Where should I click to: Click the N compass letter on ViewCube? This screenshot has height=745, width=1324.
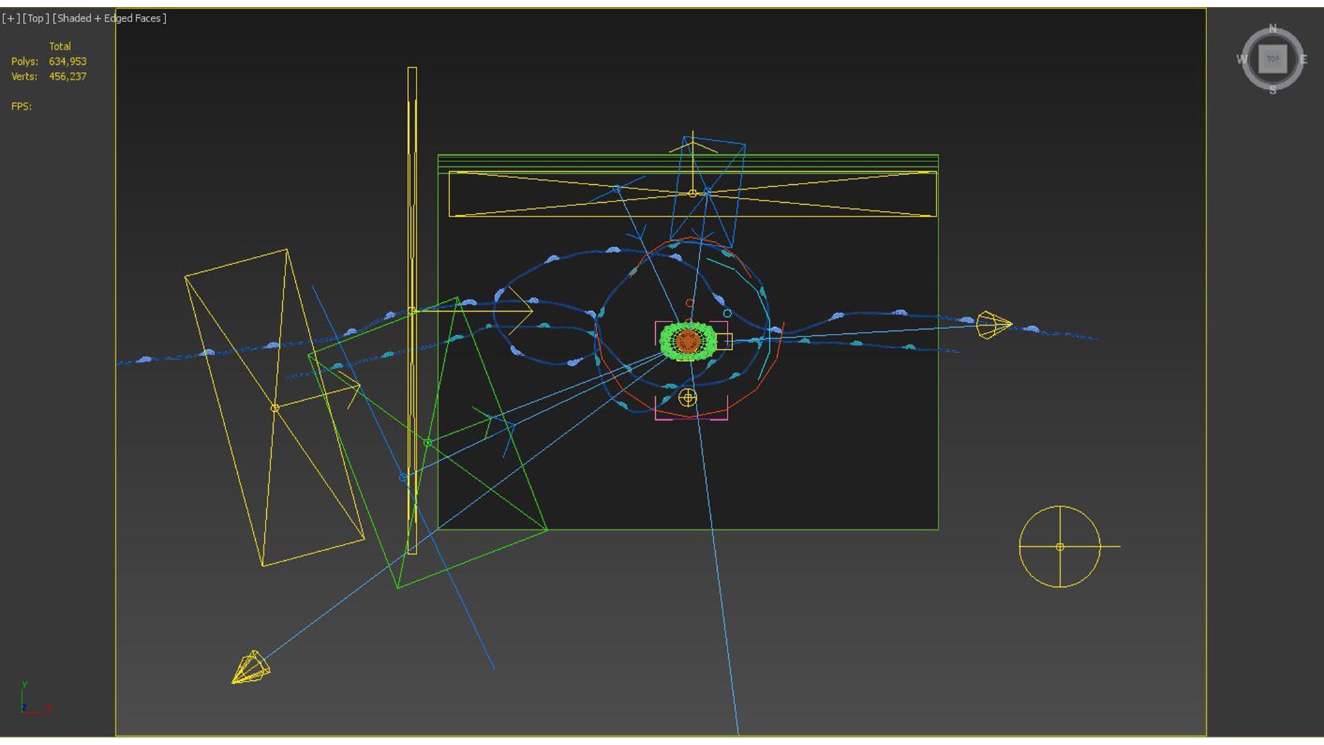tap(1272, 29)
